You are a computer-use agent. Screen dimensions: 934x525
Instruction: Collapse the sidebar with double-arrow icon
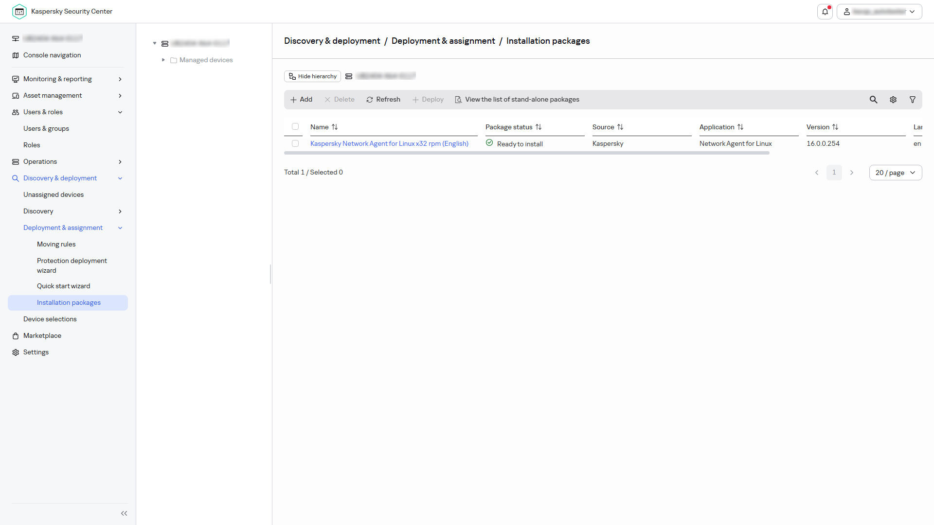click(124, 513)
